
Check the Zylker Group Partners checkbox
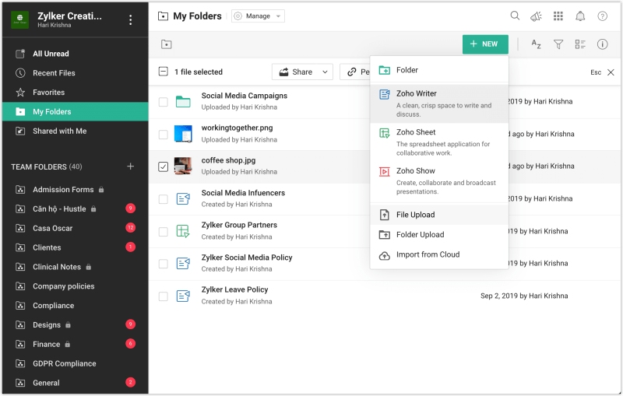click(164, 231)
